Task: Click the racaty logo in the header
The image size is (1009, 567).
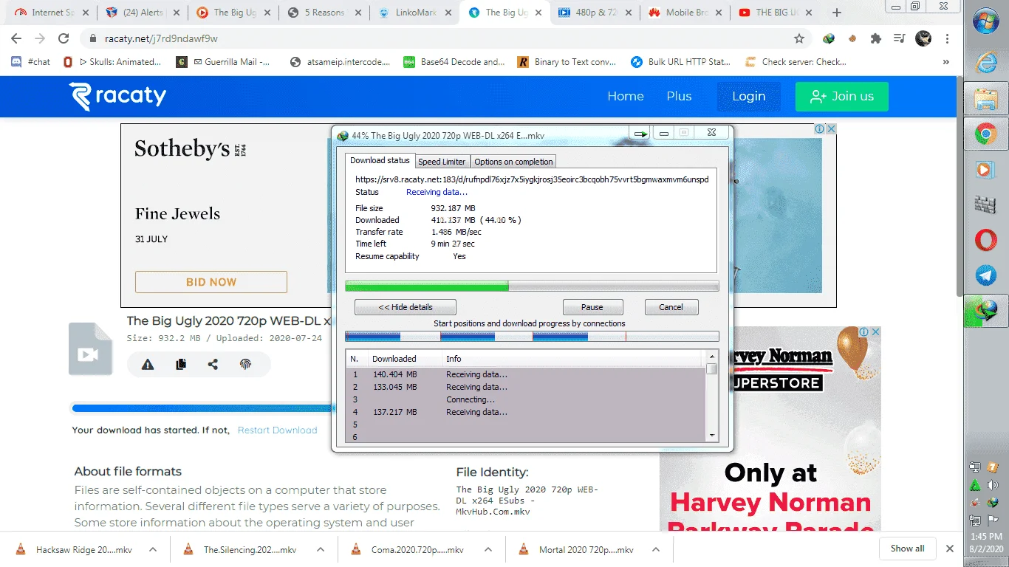Action: coord(118,96)
